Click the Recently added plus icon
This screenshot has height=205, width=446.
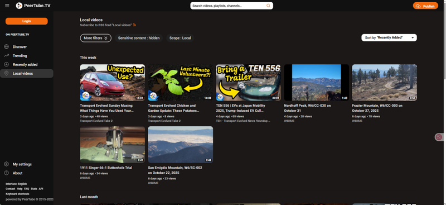pyautogui.click(x=7, y=64)
